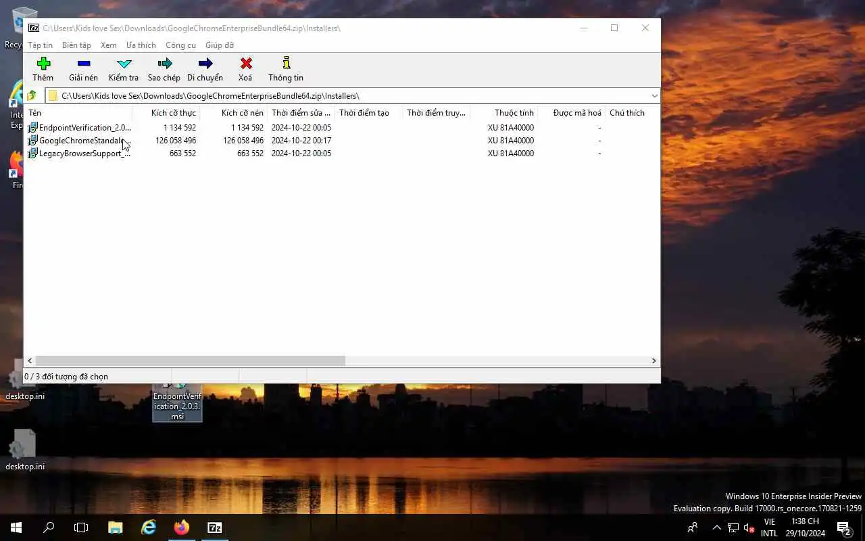Open the Công cụ menu
Image resolution: width=865 pixels, height=541 pixels.
pos(180,45)
